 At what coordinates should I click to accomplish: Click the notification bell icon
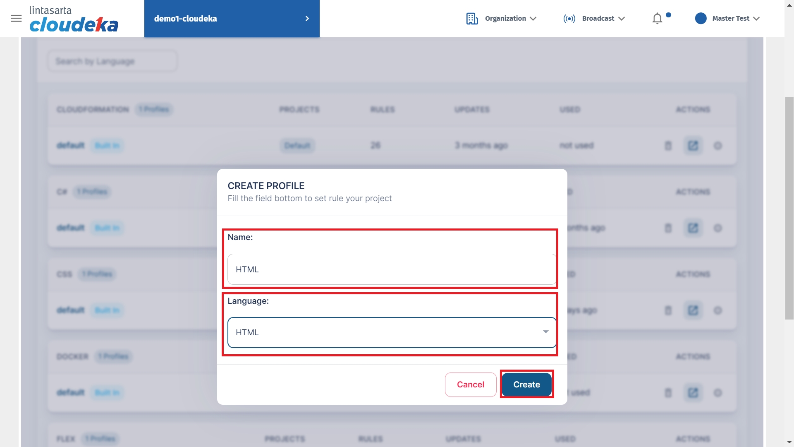[657, 19]
